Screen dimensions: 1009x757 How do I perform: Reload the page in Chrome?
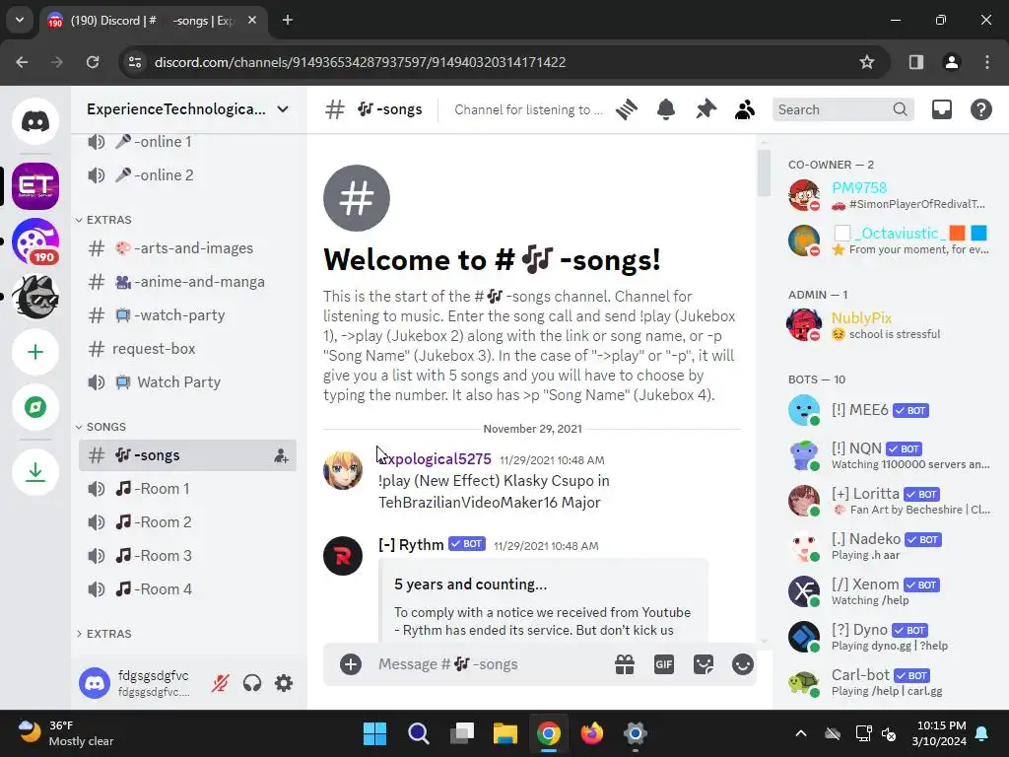[x=93, y=62]
